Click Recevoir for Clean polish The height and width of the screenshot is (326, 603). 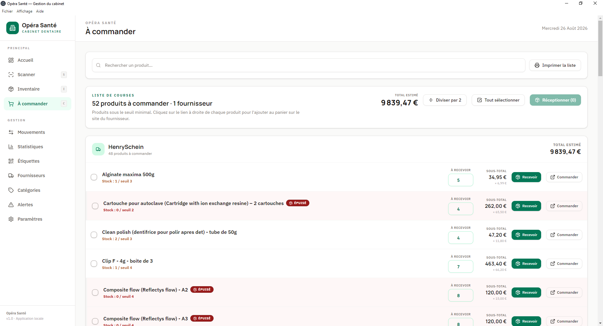526,235
